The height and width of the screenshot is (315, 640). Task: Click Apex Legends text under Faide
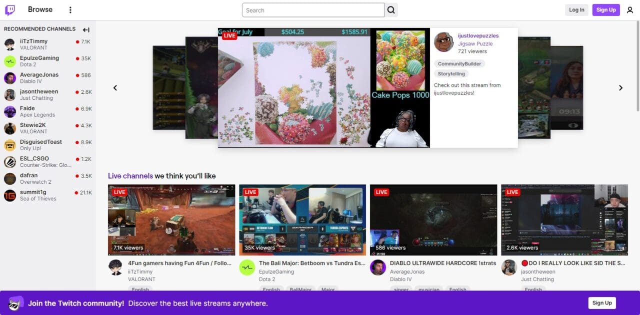click(37, 115)
